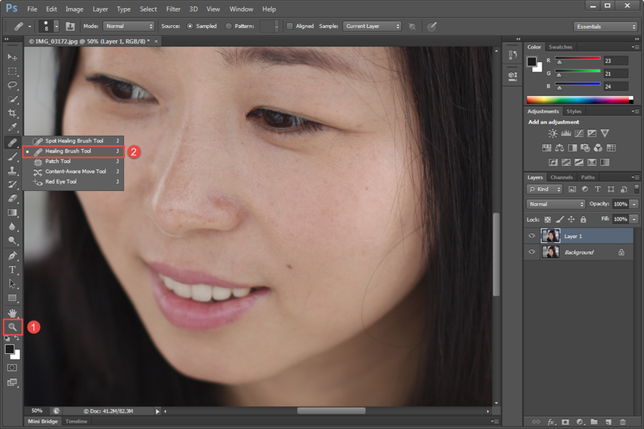Viewport: 644px width, 429px height.
Task: Select the Eraser tool
Action: pyautogui.click(x=12, y=198)
